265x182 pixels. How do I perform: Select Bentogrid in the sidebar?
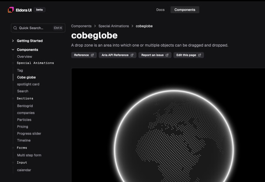(26, 106)
